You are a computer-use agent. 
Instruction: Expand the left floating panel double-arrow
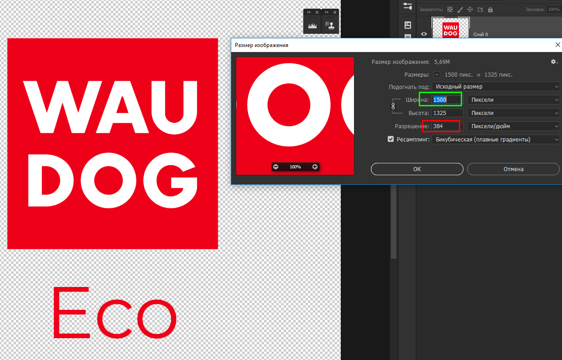308,12
